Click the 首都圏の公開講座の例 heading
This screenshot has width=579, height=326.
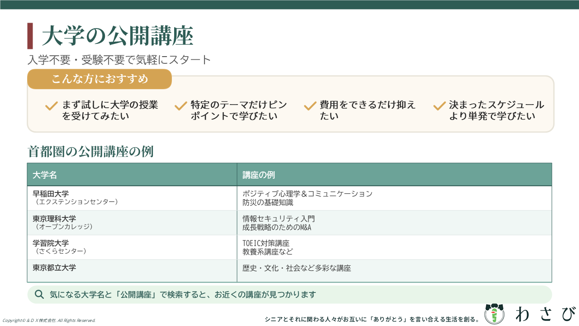point(90,152)
